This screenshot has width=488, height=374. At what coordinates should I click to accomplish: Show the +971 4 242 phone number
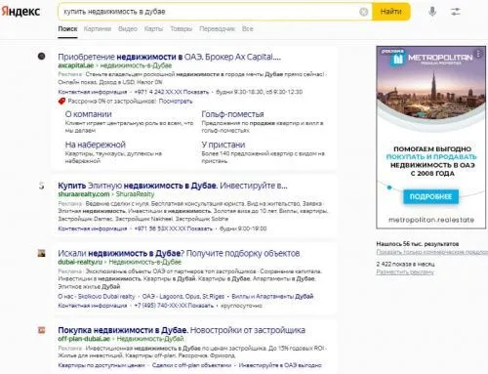(x=172, y=92)
